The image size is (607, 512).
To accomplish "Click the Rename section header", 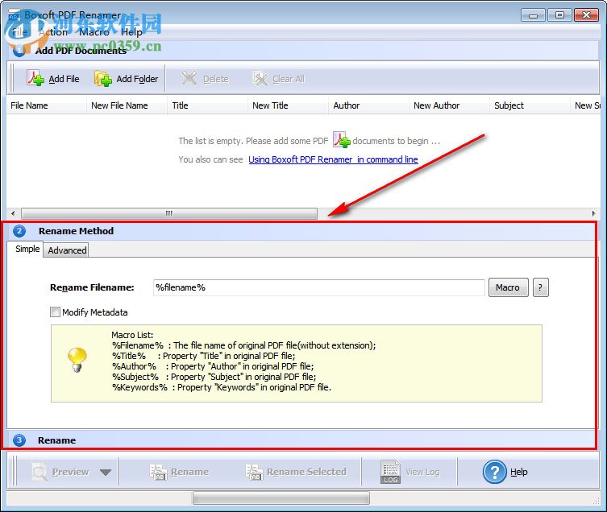I will 302,440.
